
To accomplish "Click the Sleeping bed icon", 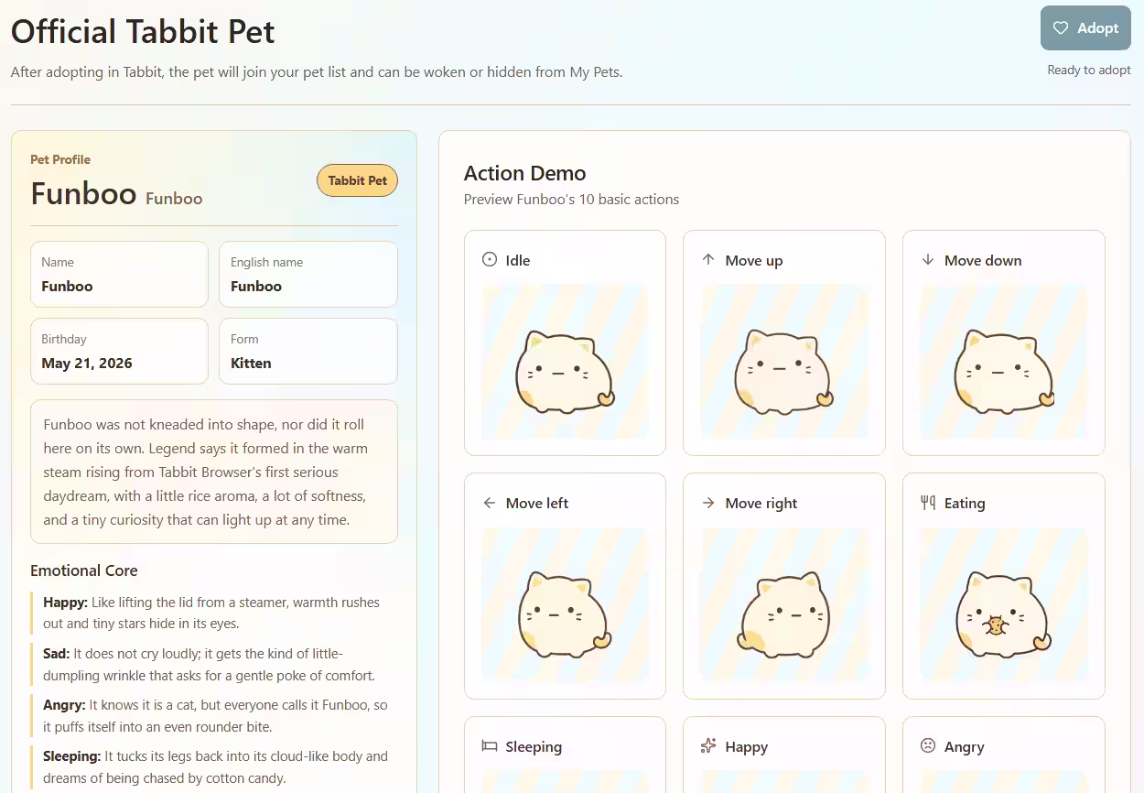I will (490, 746).
